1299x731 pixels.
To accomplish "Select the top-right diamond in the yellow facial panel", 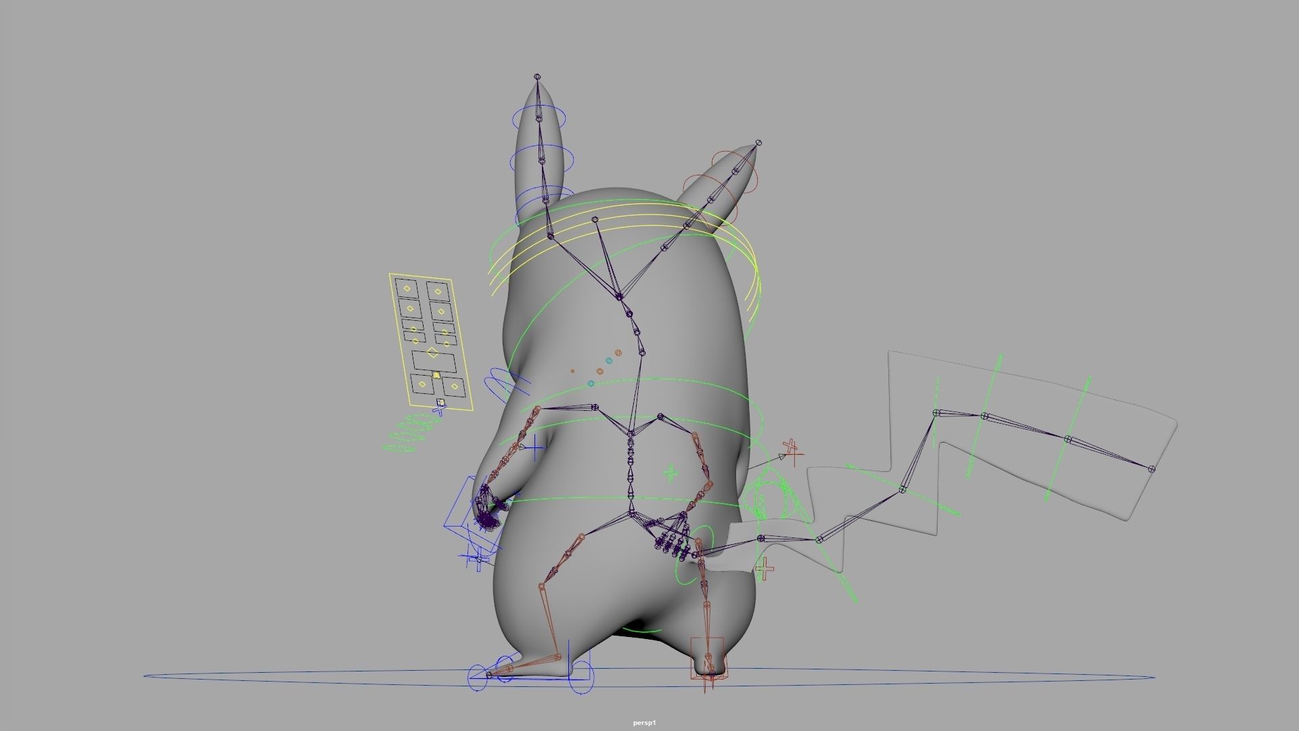I will click(x=438, y=292).
